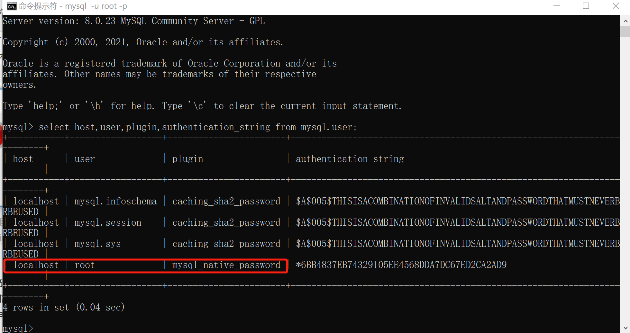Click the 'Server version: 8.0.23' line
Screen dimensions: 630x333
click(x=134, y=21)
